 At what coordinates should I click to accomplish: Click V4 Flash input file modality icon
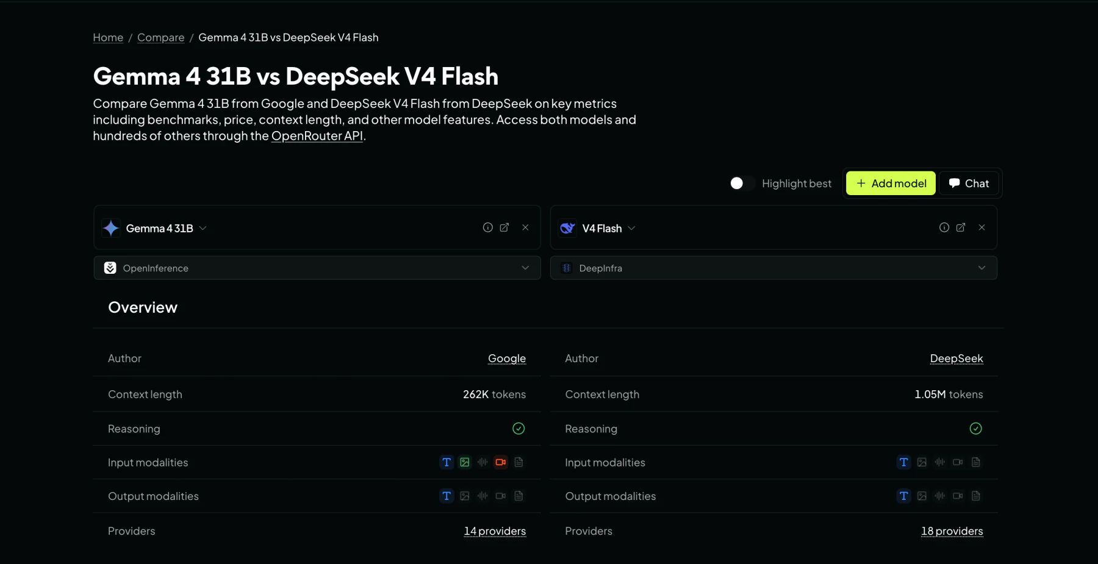976,462
